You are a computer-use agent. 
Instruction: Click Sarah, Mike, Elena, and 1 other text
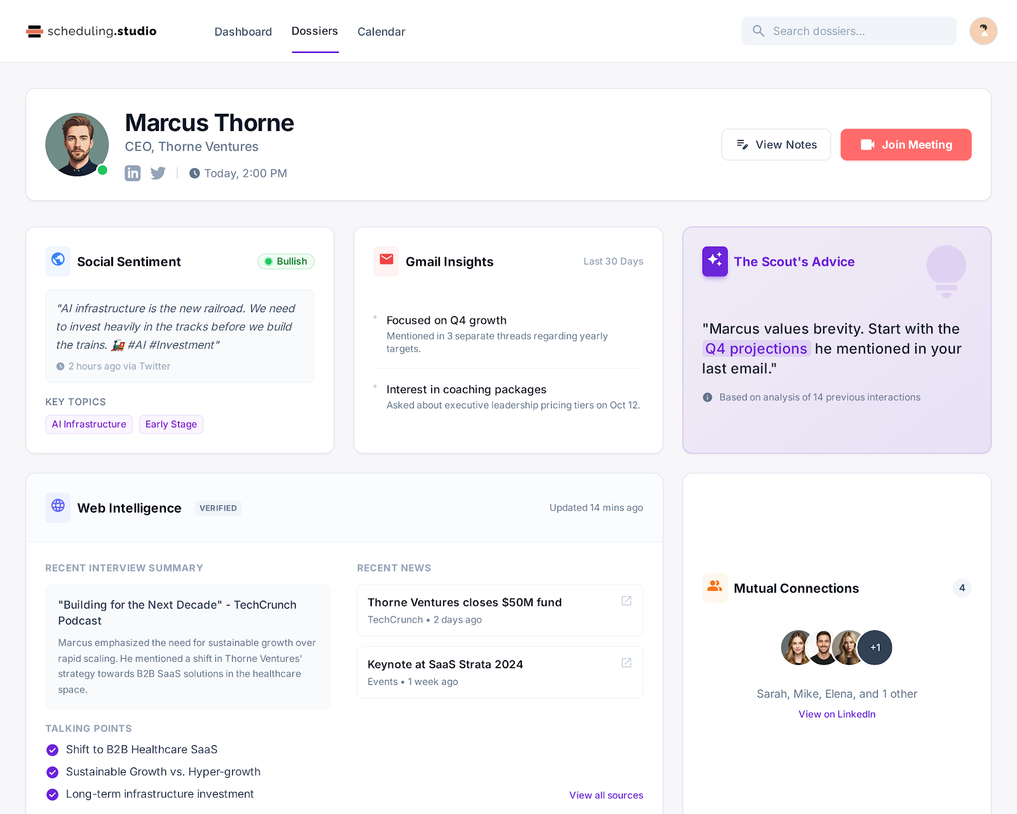837,694
